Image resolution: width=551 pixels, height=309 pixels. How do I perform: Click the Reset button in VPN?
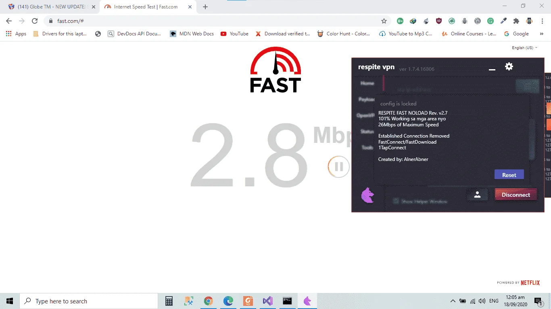[x=509, y=175]
